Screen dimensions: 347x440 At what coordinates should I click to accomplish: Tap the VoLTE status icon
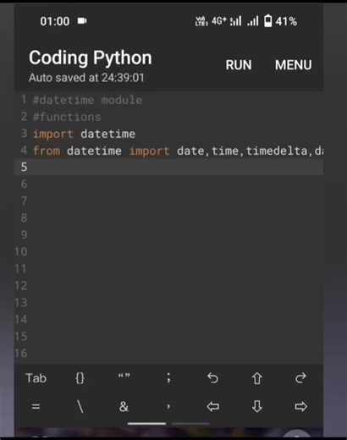(x=201, y=21)
